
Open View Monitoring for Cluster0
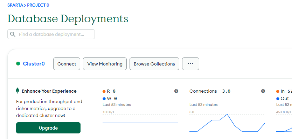click(105, 64)
